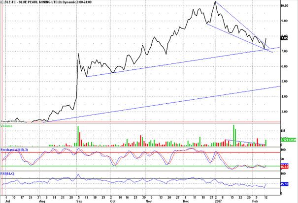Click the 14 date axis label
The height and width of the screenshot is (203, 298).
tap(54, 198)
